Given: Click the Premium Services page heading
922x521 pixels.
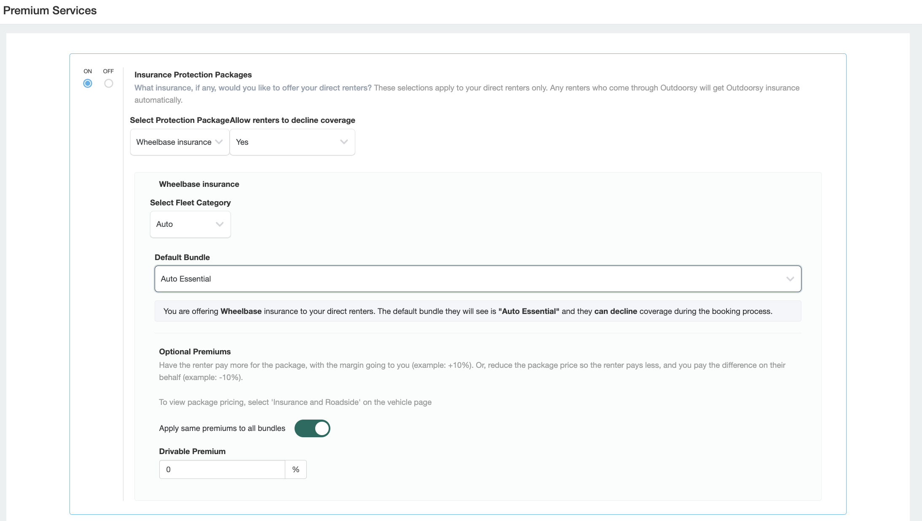Looking at the screenshot, I should (x=50, y=11).
